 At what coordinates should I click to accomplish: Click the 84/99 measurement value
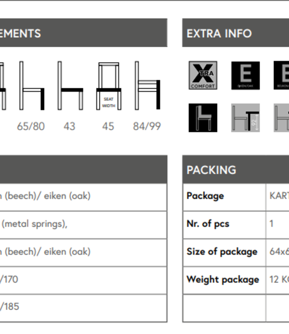(147, 126)
